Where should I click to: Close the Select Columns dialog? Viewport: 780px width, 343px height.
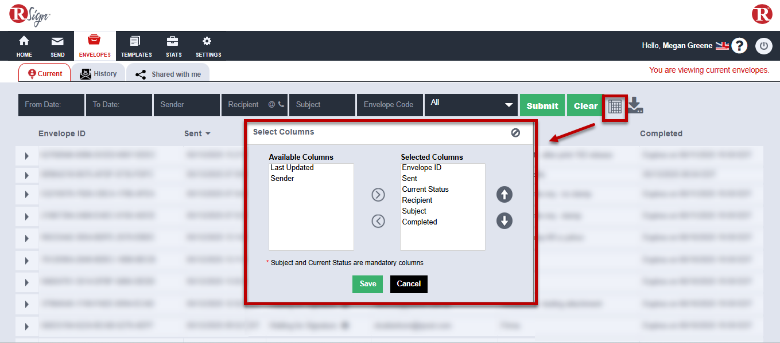515,132
